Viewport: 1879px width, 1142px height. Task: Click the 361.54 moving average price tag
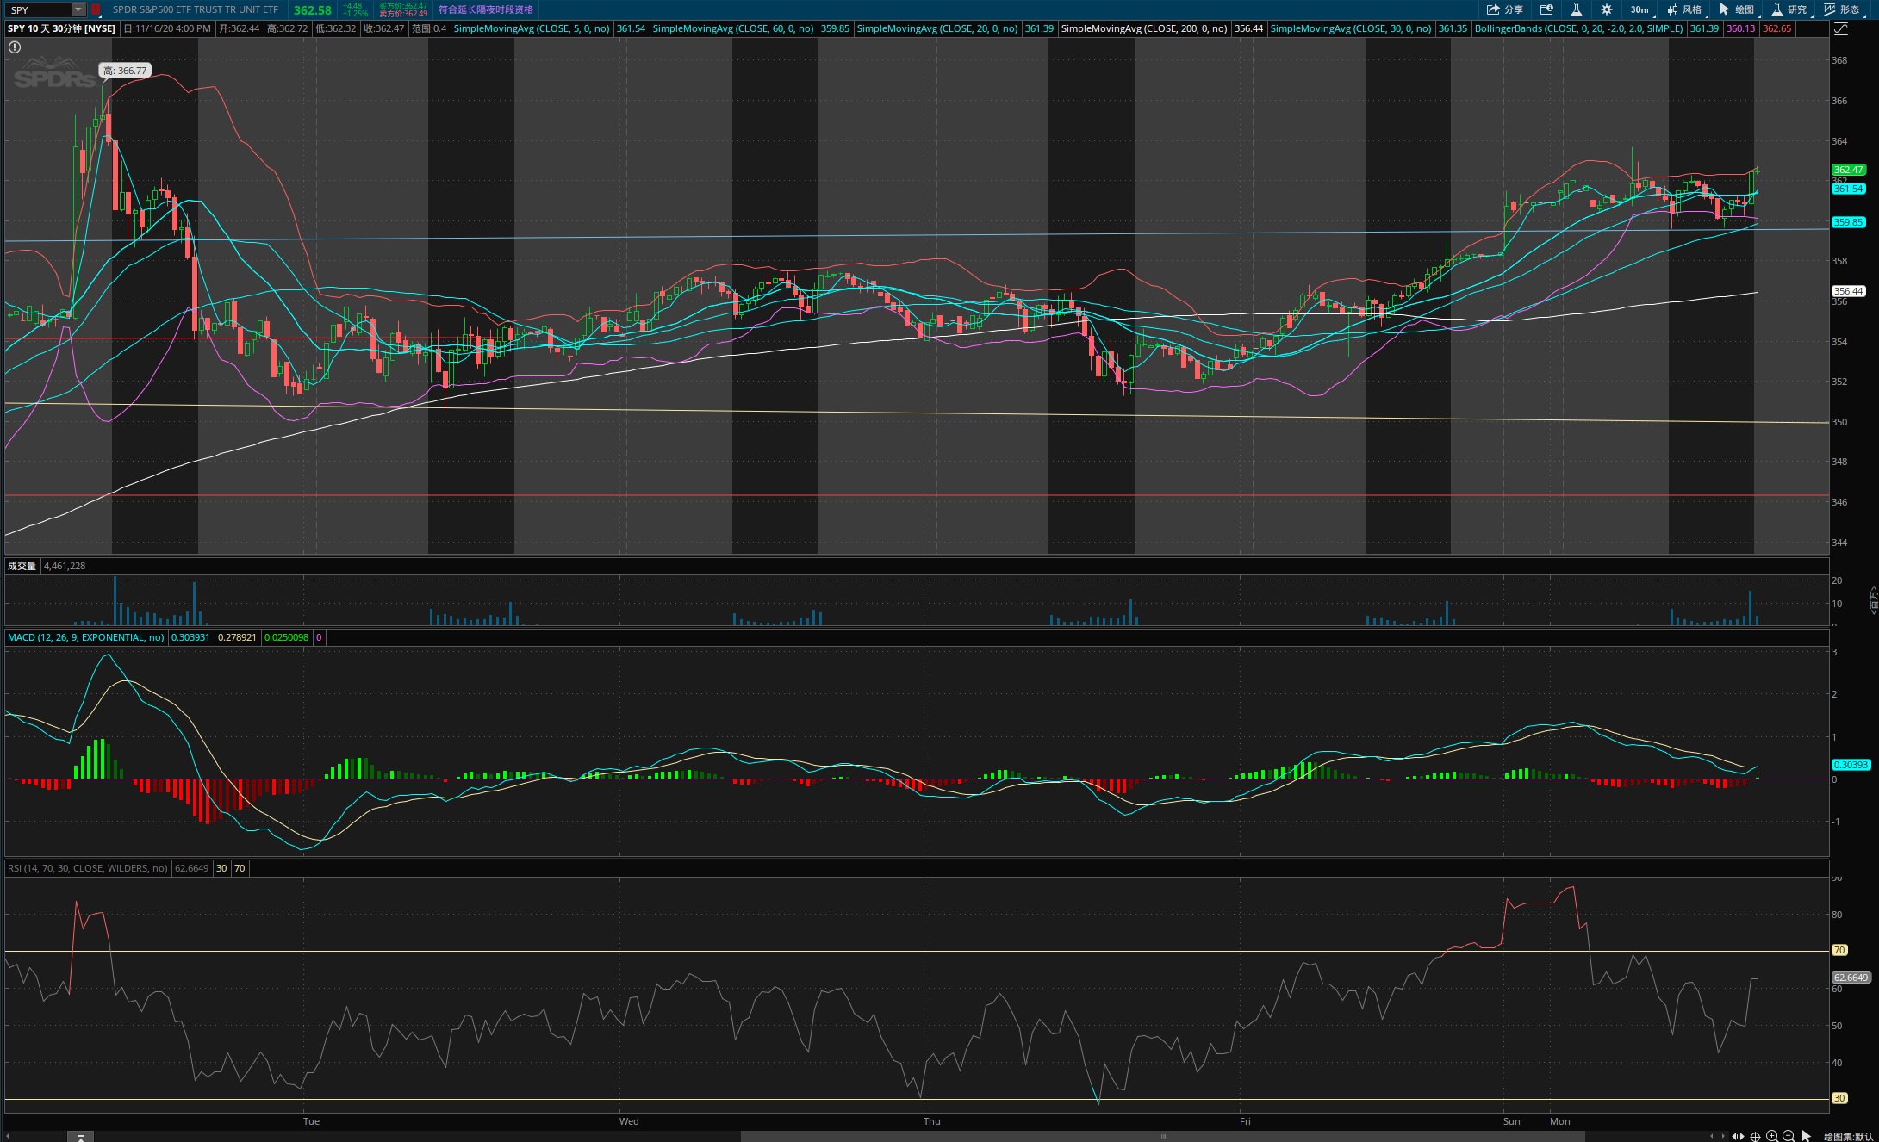[x=1849, y=189]
